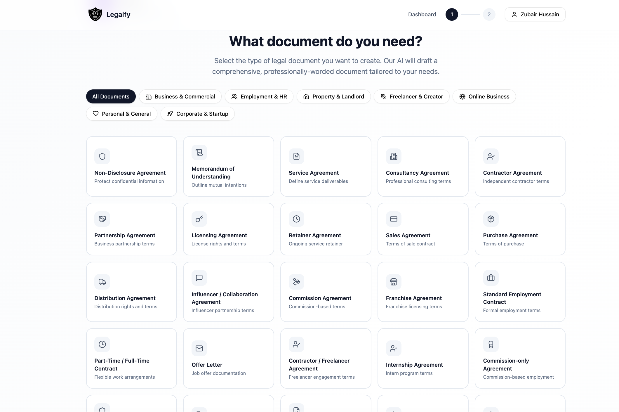Click the truck icon on Distribution Agreement
Image resolution: width=619 pixels, height=412 pixels.
(x=102, y=282)
